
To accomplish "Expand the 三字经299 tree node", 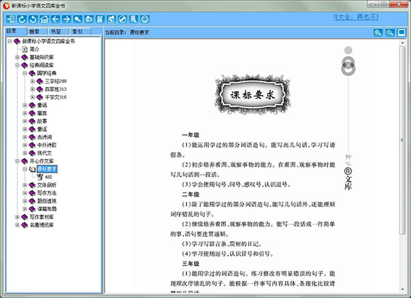I will coord(32,81).
